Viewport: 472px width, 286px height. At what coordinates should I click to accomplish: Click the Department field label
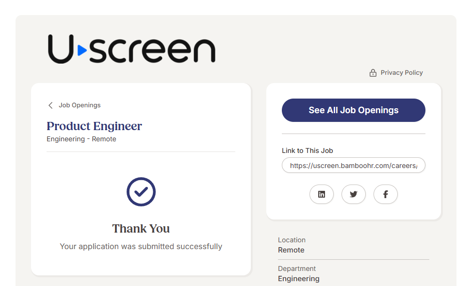coord(297,269)
